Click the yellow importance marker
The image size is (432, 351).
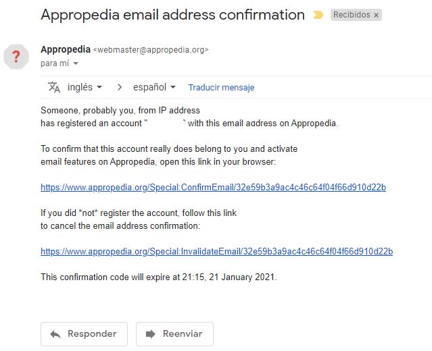pos(318,15)
